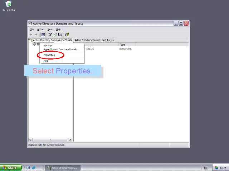Click the .CO.UK domain entry in the list
229x171 pixels.
tap(89, 49)
